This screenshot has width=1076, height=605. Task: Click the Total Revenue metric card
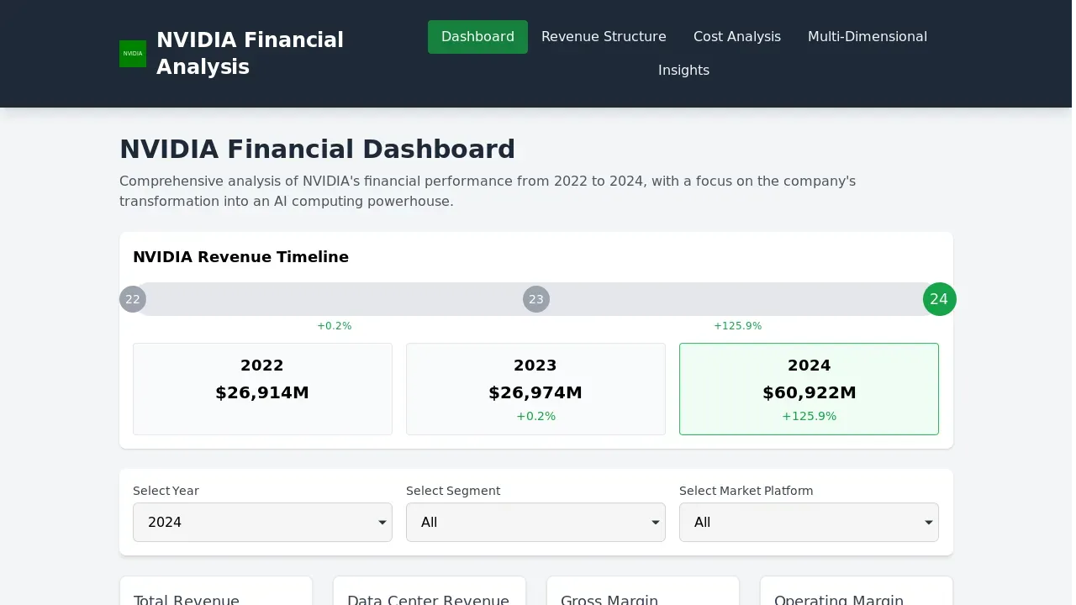tap(216, 592)
